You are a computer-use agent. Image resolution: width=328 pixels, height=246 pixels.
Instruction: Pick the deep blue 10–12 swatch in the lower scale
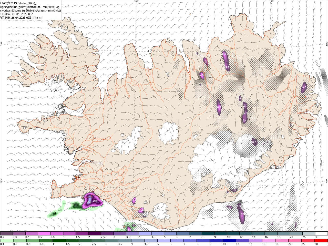click(x=229, y=241)
